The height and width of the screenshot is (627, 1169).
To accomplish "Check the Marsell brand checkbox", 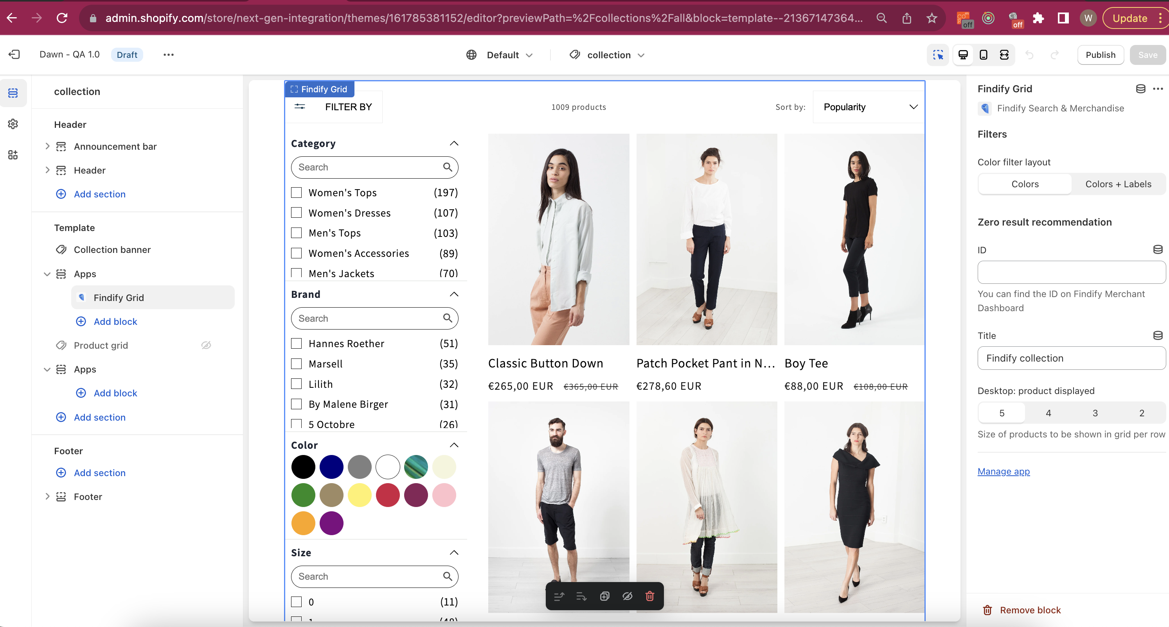I will point(296,364).
